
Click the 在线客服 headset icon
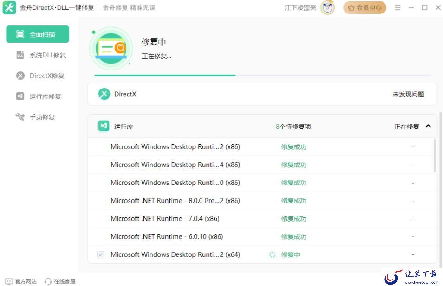point(48,281)
